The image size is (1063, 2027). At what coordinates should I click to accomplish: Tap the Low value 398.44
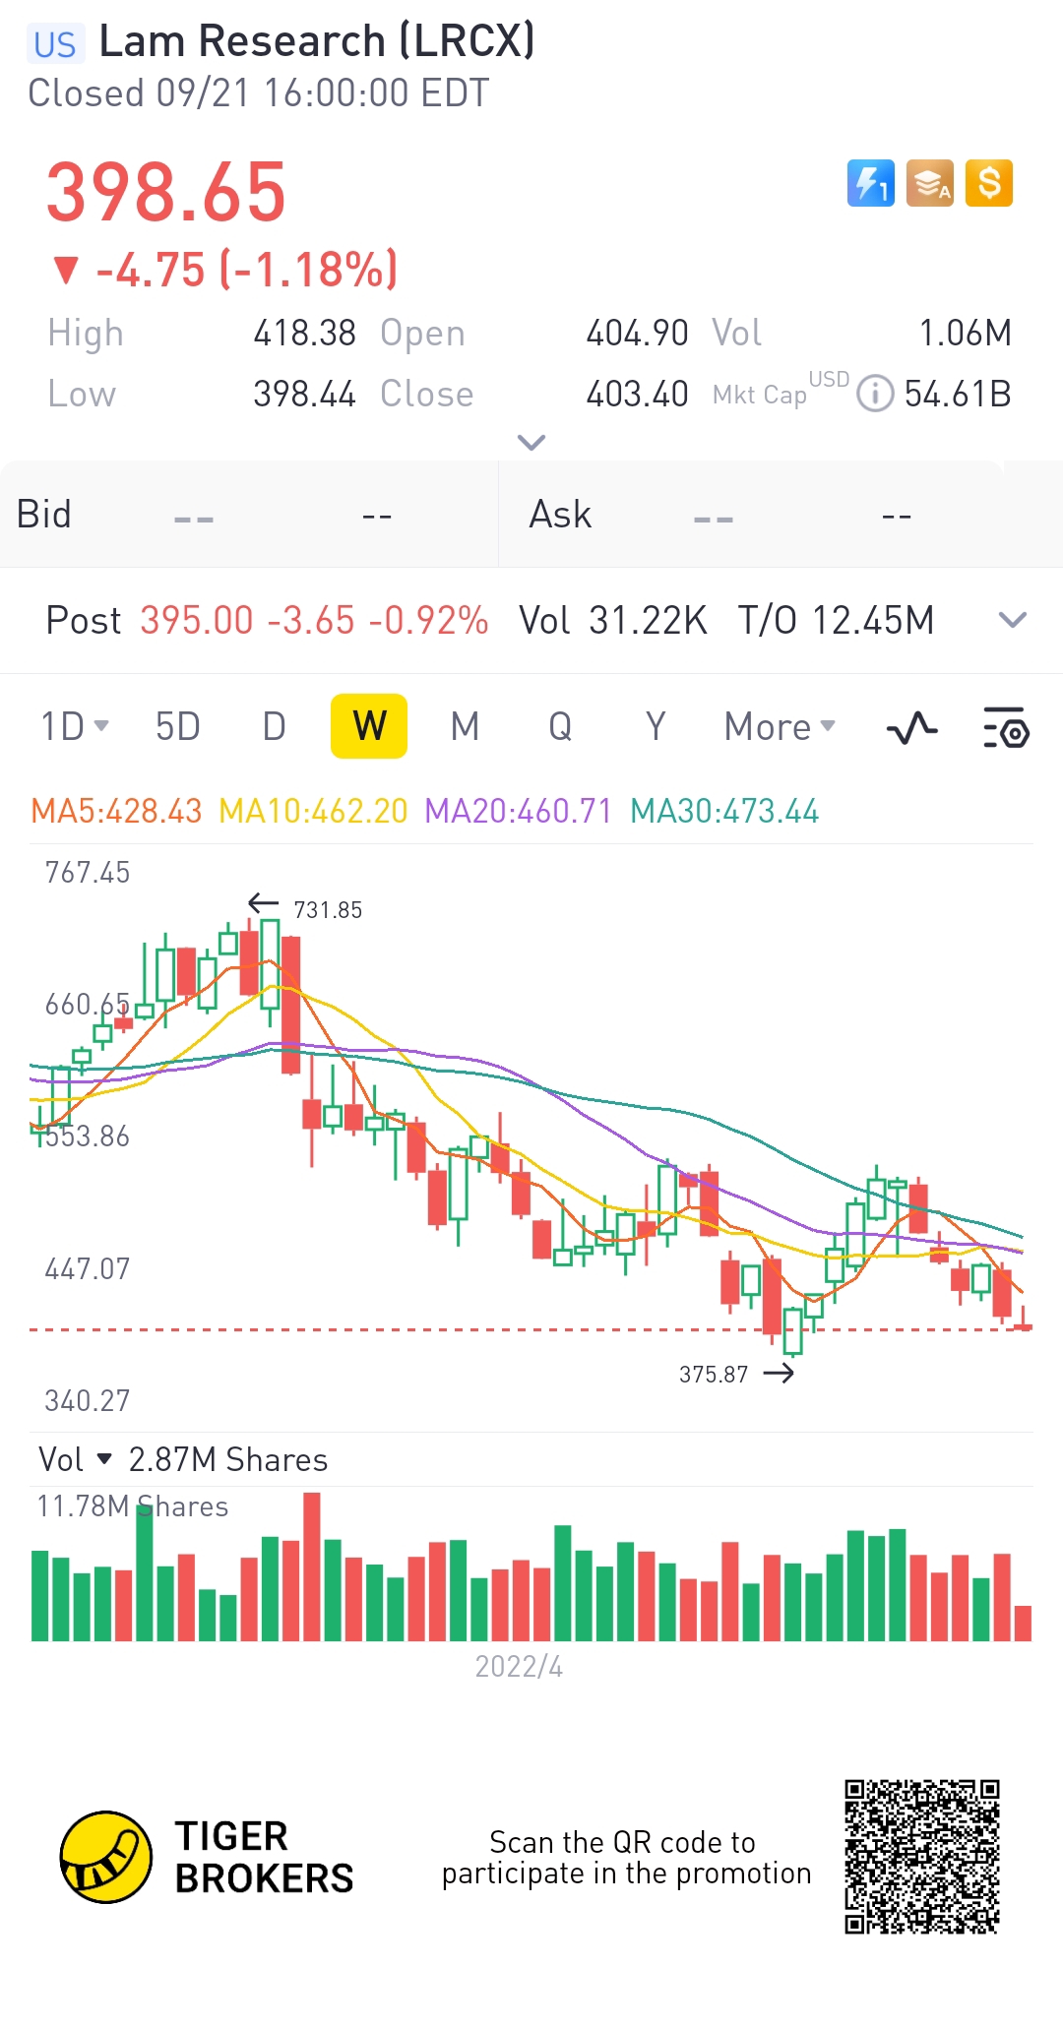point(304,395)
